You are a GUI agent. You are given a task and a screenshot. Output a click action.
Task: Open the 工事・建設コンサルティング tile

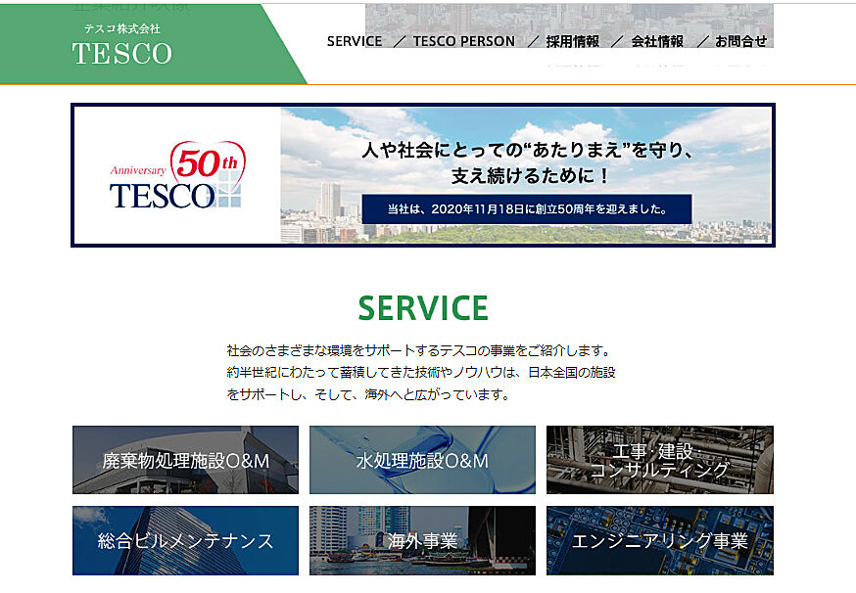click(x=659, y=460)
